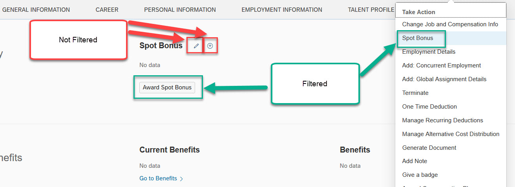Image resolution: width=515 pixels, height=187 pixels.
Task: Click the Spot Bonus pencil edit icon
Action: click(196, 46)
